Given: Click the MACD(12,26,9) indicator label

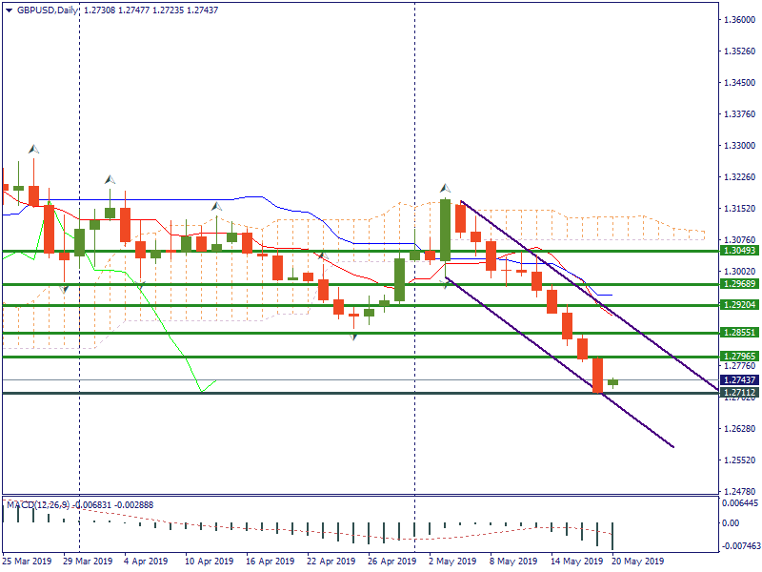Looking at the screenshot, I should tap(40, 503).
